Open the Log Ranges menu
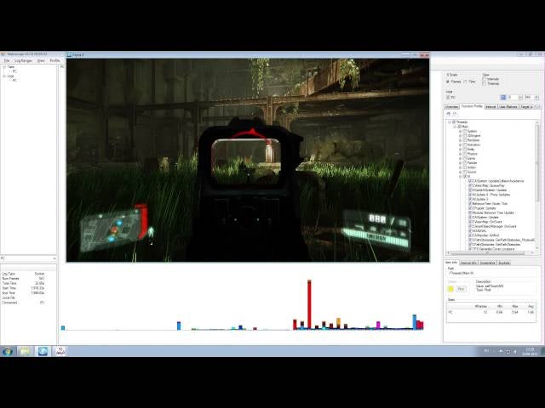Screen dimensions: 545x408 [x=23, y=60]
